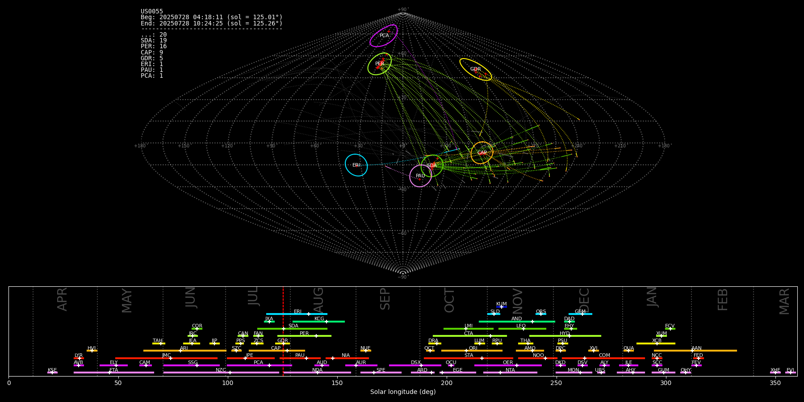Click the HYD shower bar in timeline

coord(565,336)
